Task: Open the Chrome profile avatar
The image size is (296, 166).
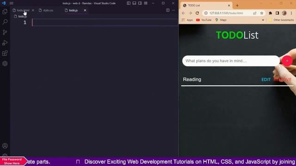Action: pyautogui.click(x=284, y=13)
